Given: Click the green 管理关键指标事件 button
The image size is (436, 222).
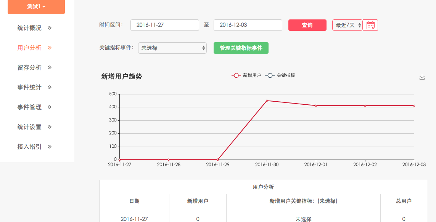Looking at the screenshot, I should click(x=241, y=48).
